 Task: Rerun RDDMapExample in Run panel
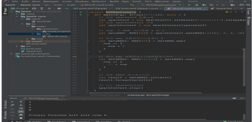tap(12, 102)
